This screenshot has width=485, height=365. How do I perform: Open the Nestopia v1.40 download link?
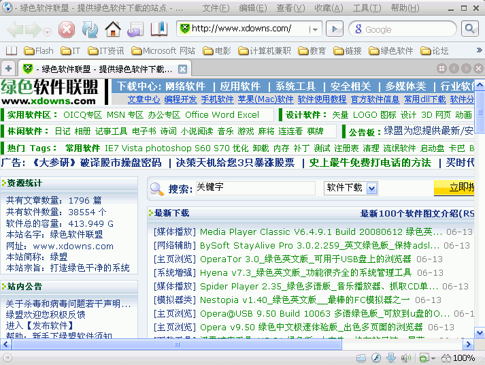click(305, 300)
